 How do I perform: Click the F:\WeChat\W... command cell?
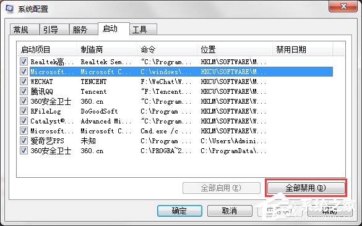pos(166,82)
